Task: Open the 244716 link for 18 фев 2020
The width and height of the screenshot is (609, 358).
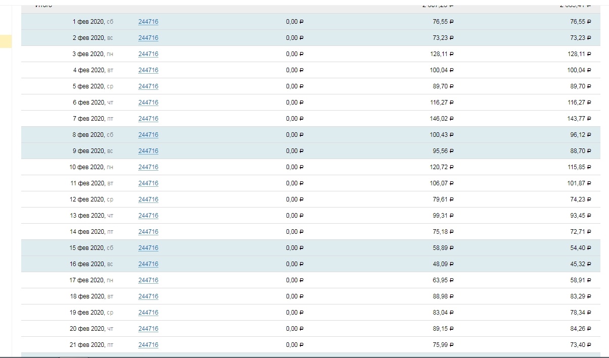Action: (148, 296)
